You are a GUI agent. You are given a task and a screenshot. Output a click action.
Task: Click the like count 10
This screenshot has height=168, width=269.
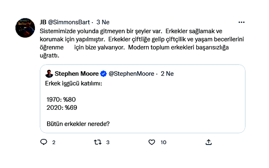164,142
